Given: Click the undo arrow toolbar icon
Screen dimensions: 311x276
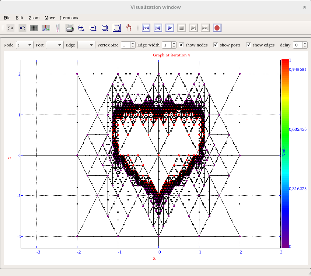Looking at the screenshot, I should click(x=22, y=28).
